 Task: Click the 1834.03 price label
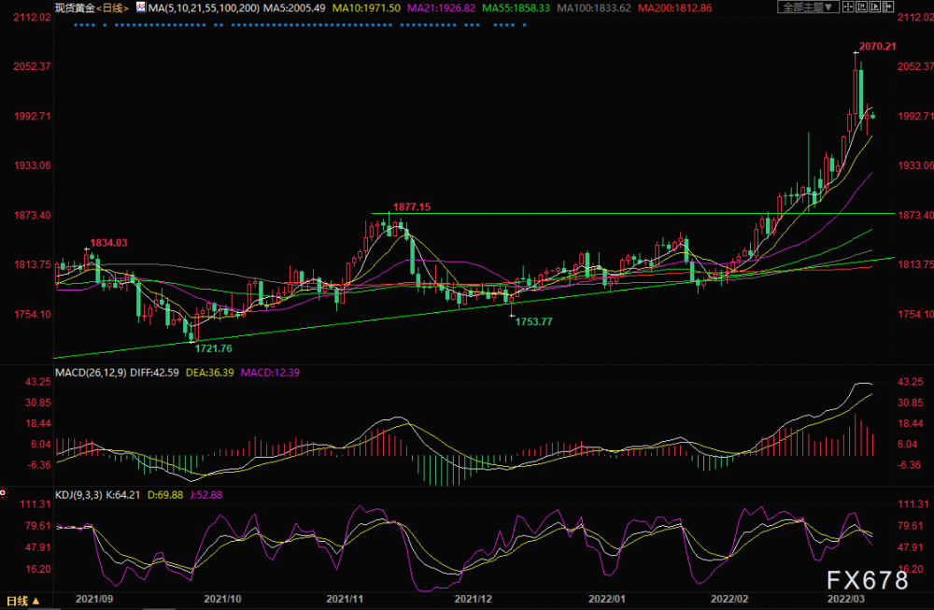tap(108, 243)
